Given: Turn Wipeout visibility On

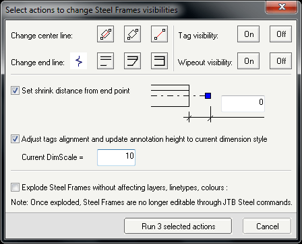Looking at the screenshot, I should click(x=249, y=61).
